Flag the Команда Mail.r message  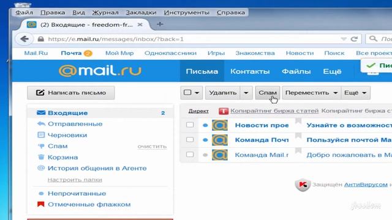pos(298,151)
